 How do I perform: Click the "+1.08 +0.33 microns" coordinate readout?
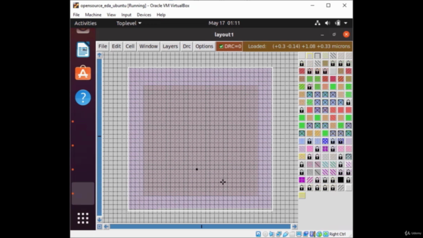tap(326, 46)
